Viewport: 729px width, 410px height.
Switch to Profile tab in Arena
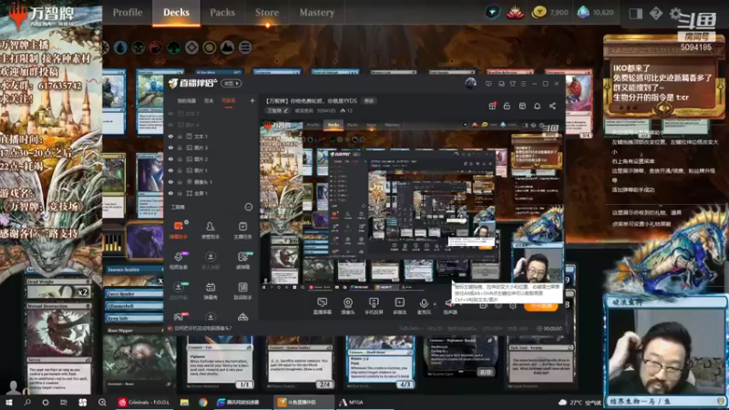pyautogui.click(x=128, y=13)
